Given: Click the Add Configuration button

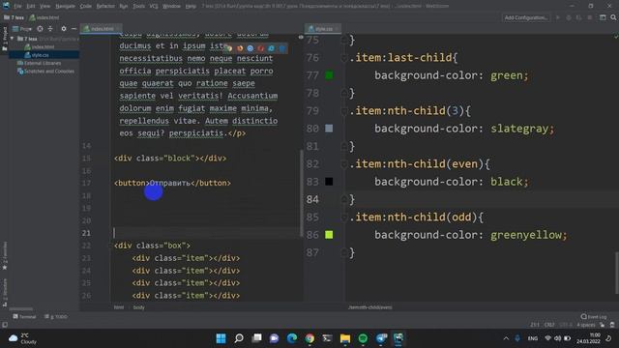Looking at the screenshot, I should tap(526, 17).
